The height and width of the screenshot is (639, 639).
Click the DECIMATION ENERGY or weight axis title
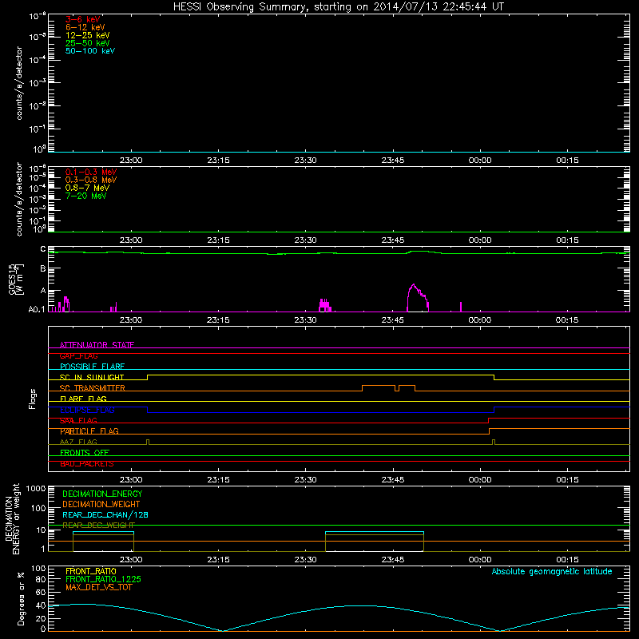(12, 518)
